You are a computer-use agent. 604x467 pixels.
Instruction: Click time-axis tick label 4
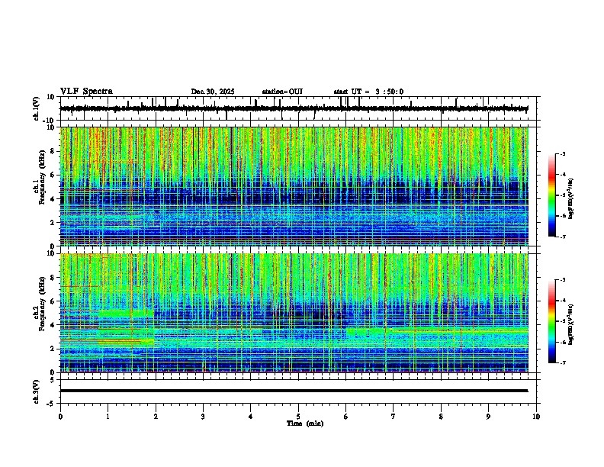point(251,417)
